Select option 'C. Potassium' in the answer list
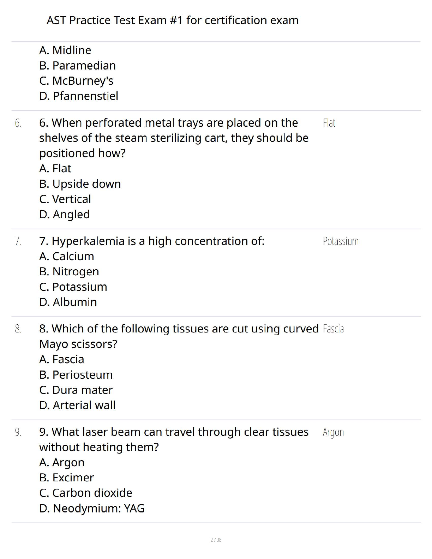This screenshot has height=559, width=432. pyautogui.click(x=73, y=287)
